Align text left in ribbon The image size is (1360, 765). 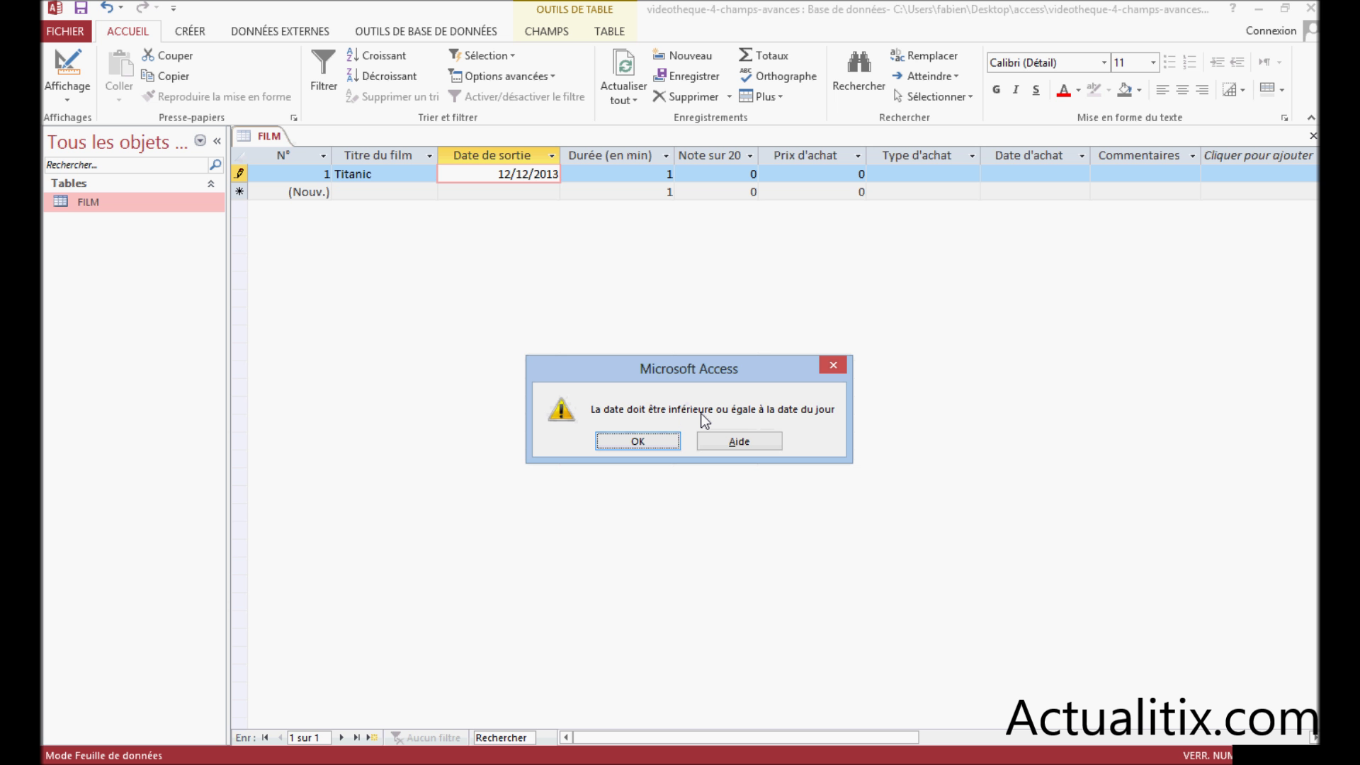click(1162, 90)
